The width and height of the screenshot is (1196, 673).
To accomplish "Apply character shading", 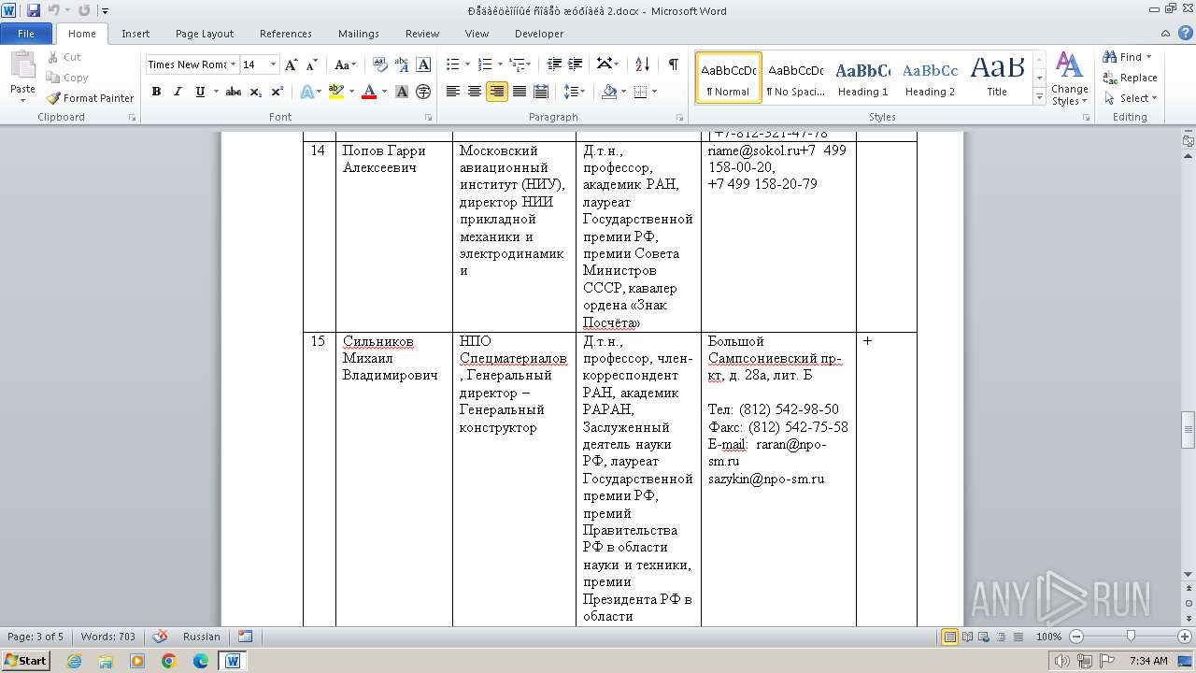I will pos(402,92).
